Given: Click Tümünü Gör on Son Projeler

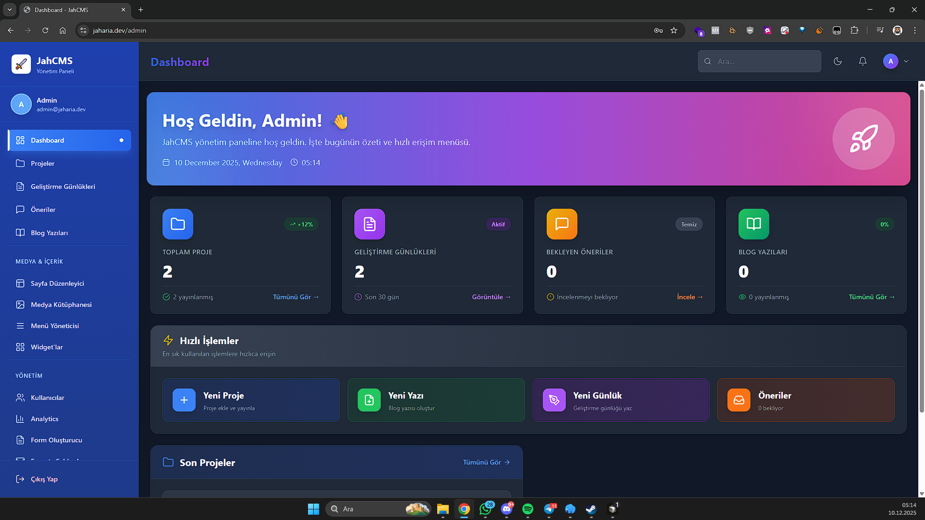Looking at the screenshot, I should pyautogui.click(x=486, y=462).
